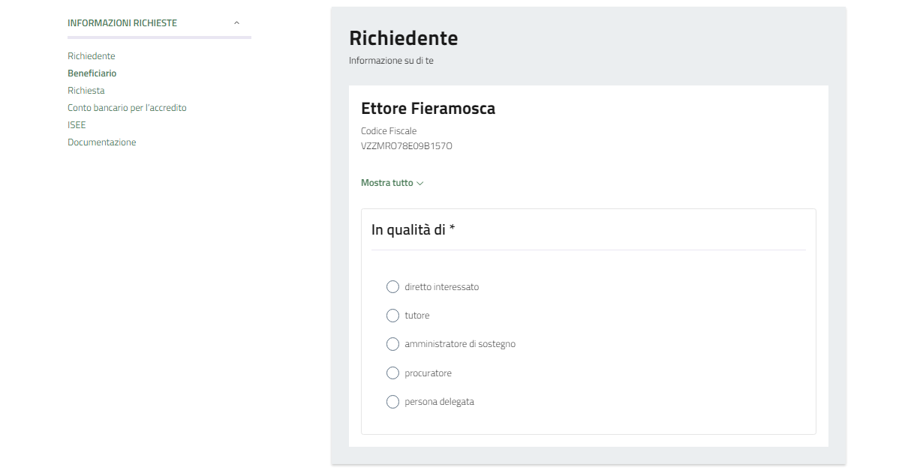The width and height of the screenshot is (908, 476).
Task: Jump to the Richiesta sidebar step
Action: [x=86, y=91]
